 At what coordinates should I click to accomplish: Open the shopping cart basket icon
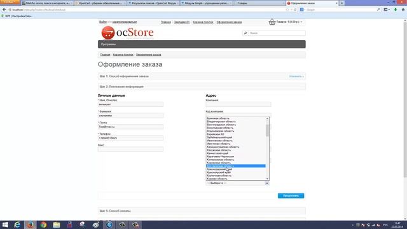pos(272,22)
